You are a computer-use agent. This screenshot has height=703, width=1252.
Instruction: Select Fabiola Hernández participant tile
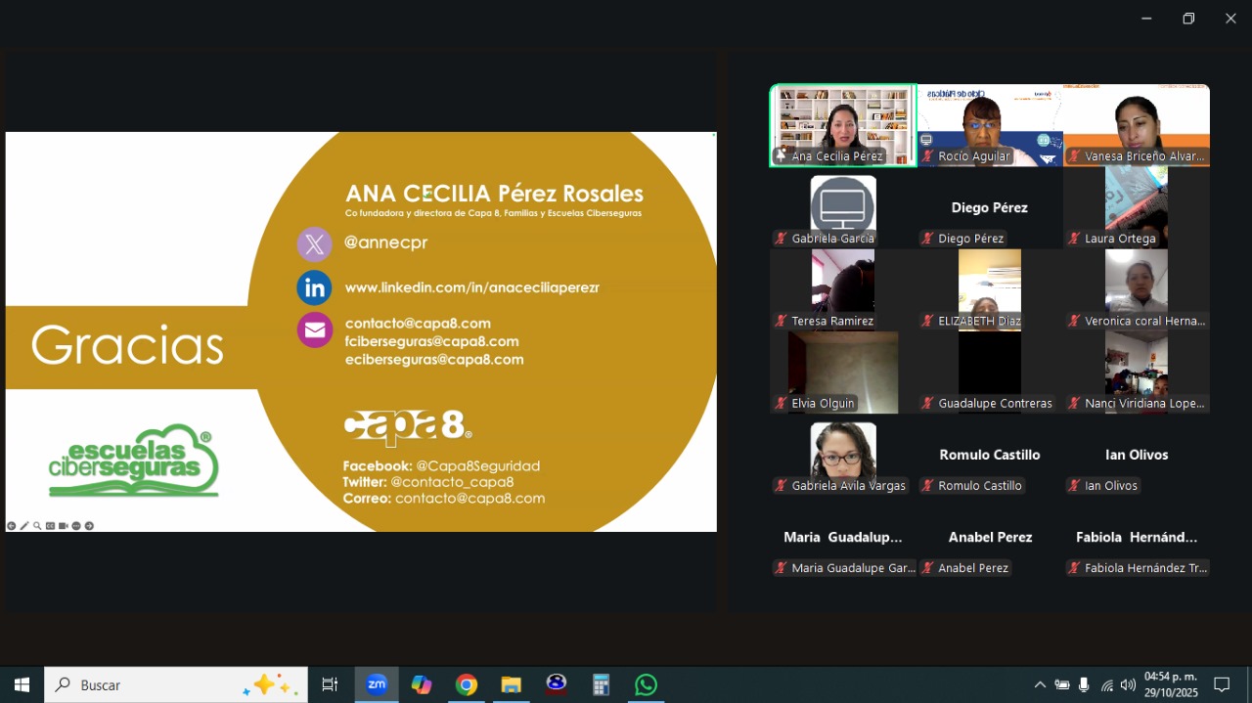pos(1137,538)
